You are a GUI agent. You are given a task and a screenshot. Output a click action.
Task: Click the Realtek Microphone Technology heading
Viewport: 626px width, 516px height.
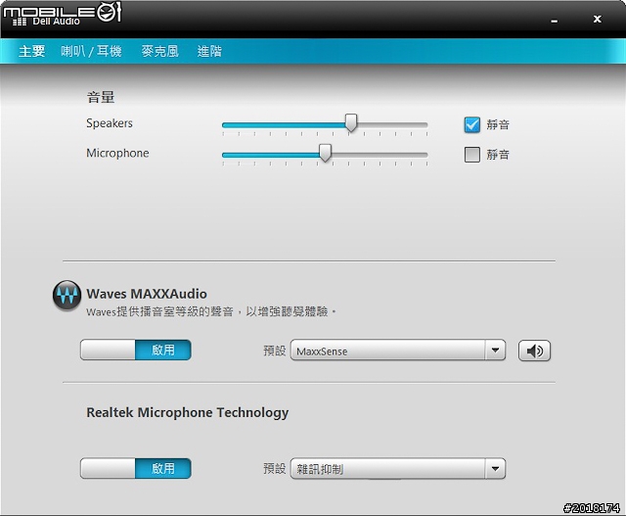pos(187,412)
